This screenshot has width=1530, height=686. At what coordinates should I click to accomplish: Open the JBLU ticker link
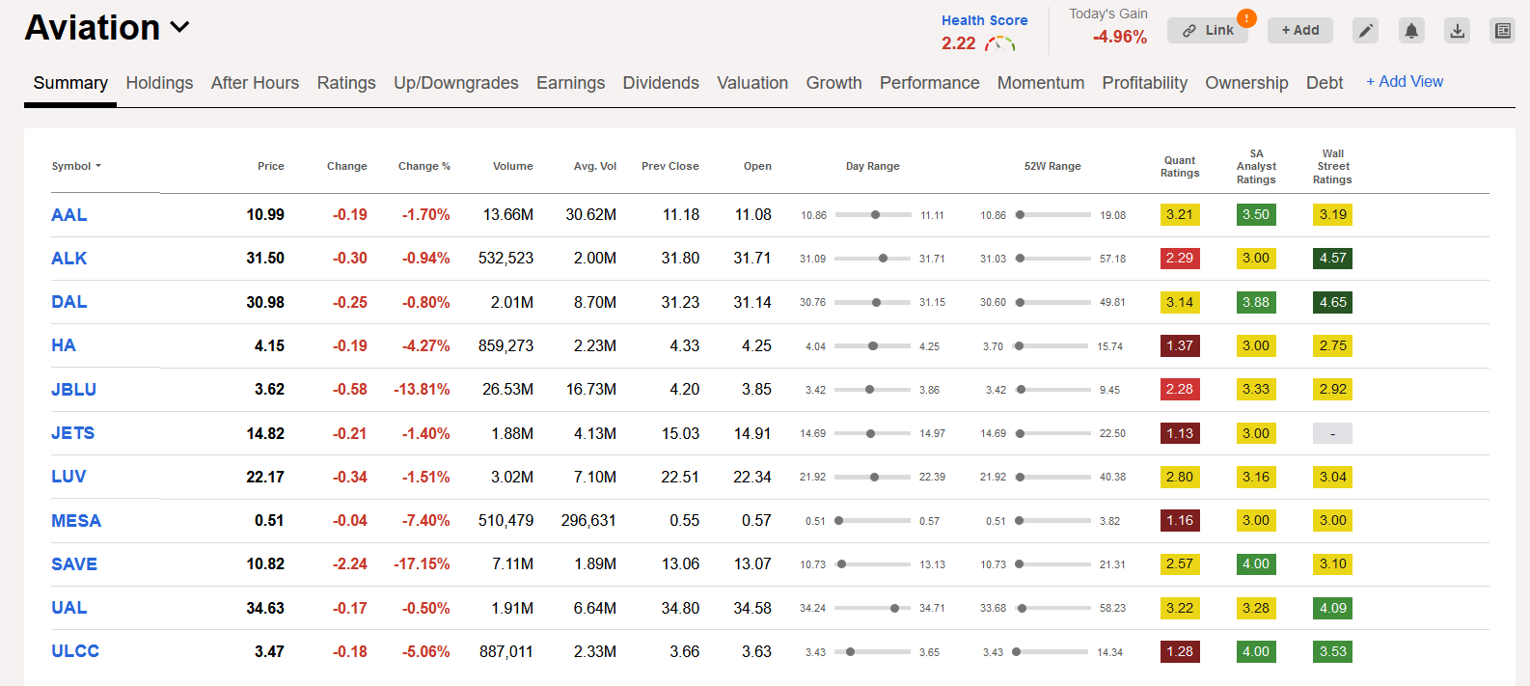click(x=73, y=390)
